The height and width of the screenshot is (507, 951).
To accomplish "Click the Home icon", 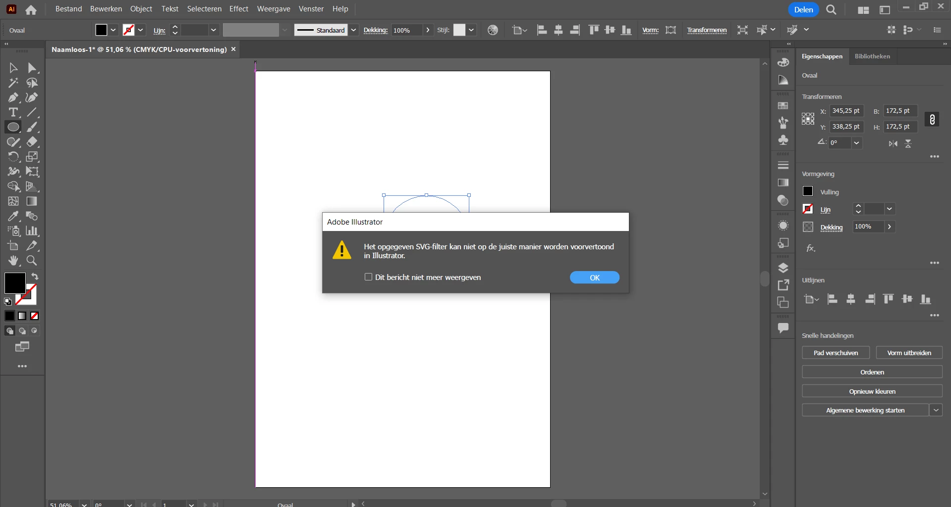I will [x=31, y=9].
